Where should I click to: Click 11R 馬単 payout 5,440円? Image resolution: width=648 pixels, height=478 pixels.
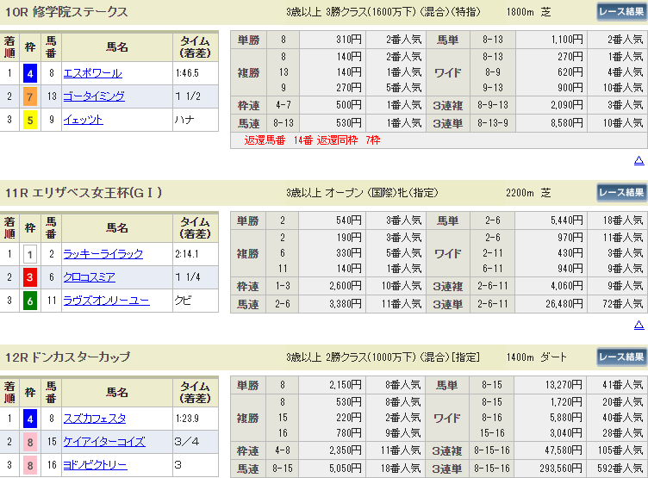click(567, 220)
